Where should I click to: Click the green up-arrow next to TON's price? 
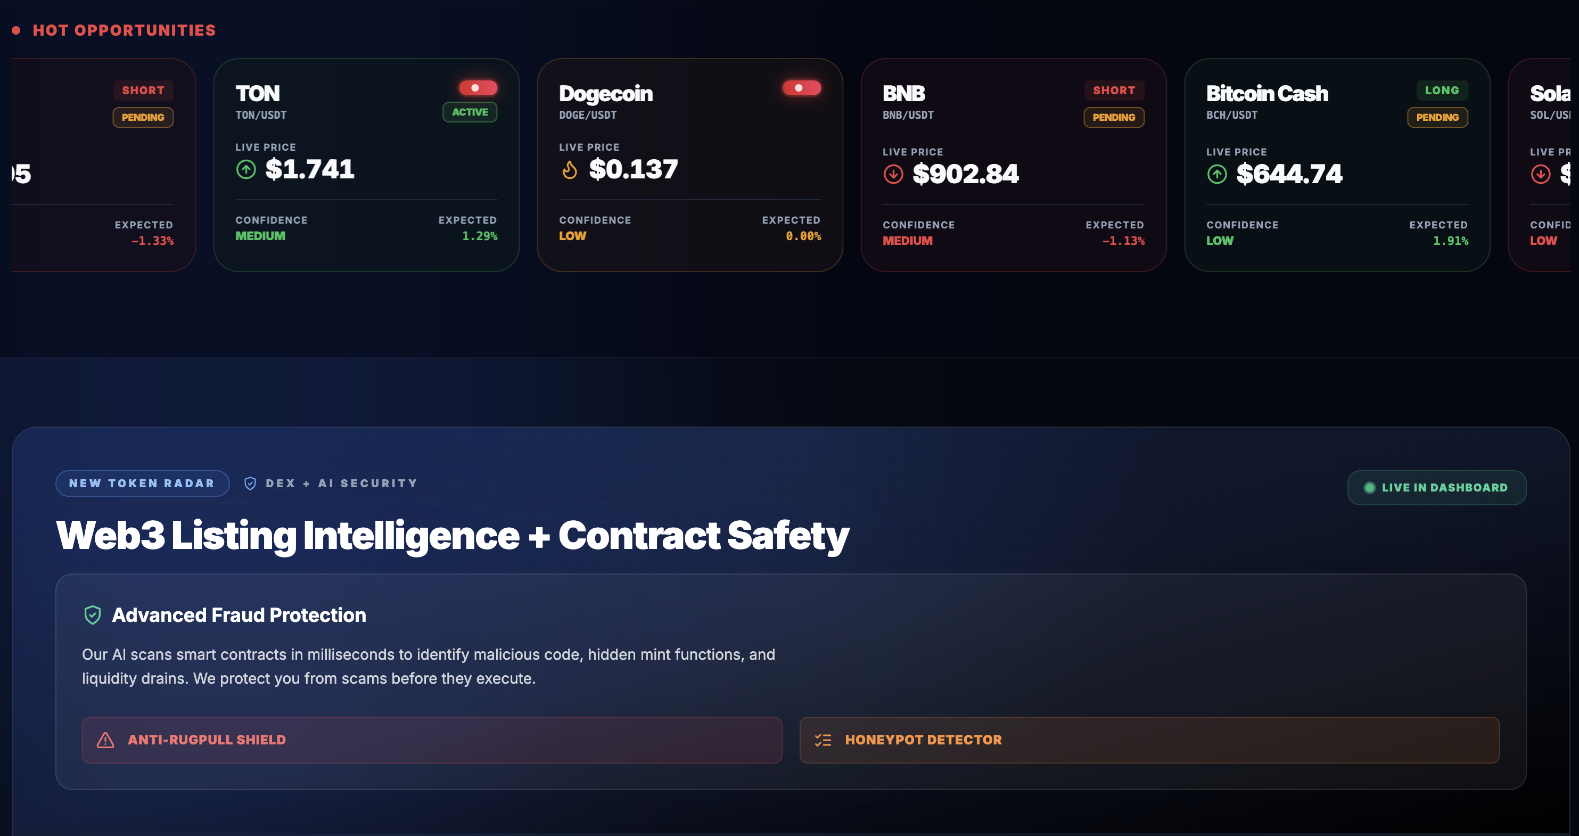click(x=246, y=169)
